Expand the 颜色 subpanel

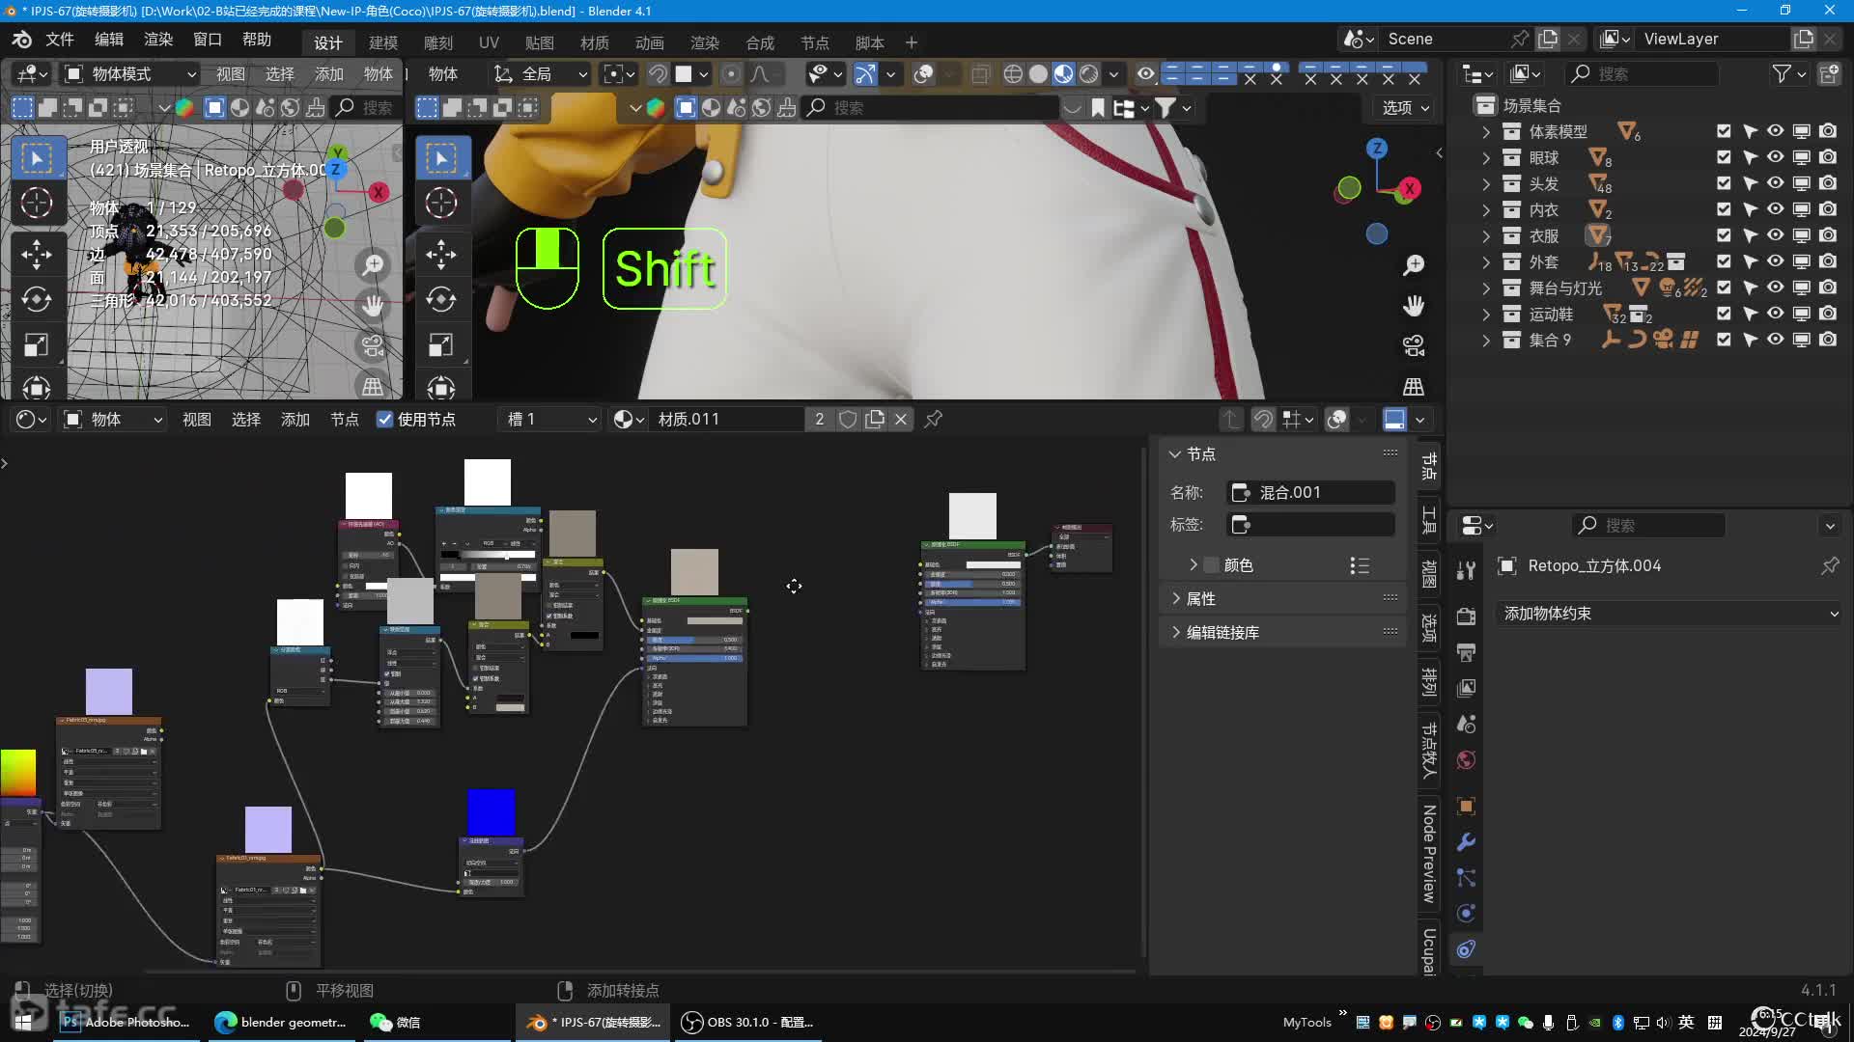click(1194, 565)
